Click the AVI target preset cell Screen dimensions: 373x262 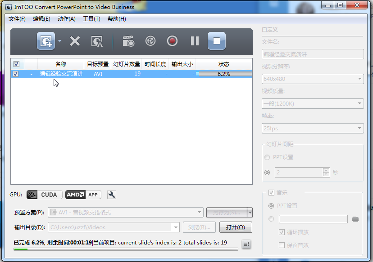(98, 74)
